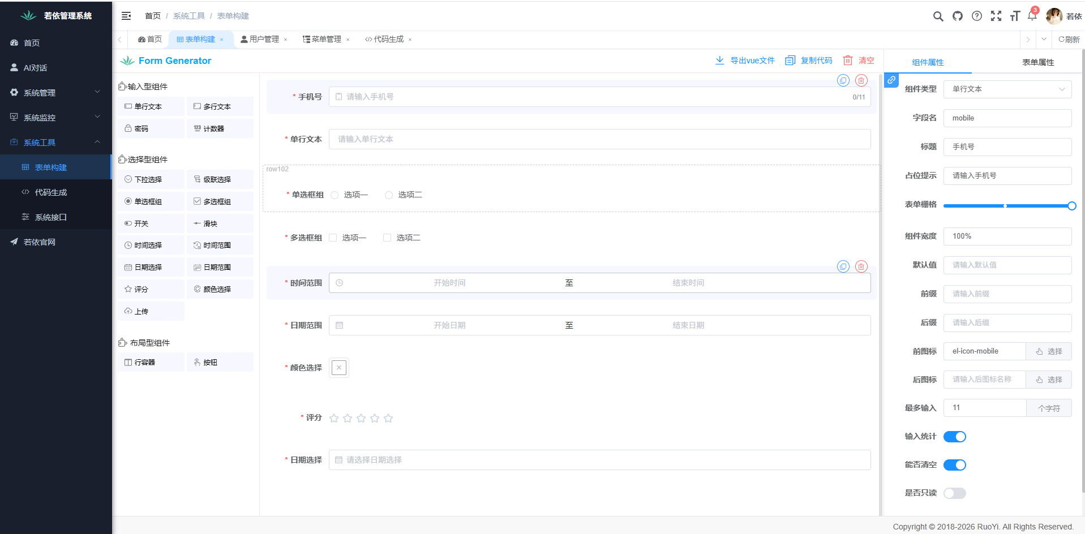This screenshot has width=1085, height=534.
Task: Click 选择 for 后图标
Action: pos(1049,380)
